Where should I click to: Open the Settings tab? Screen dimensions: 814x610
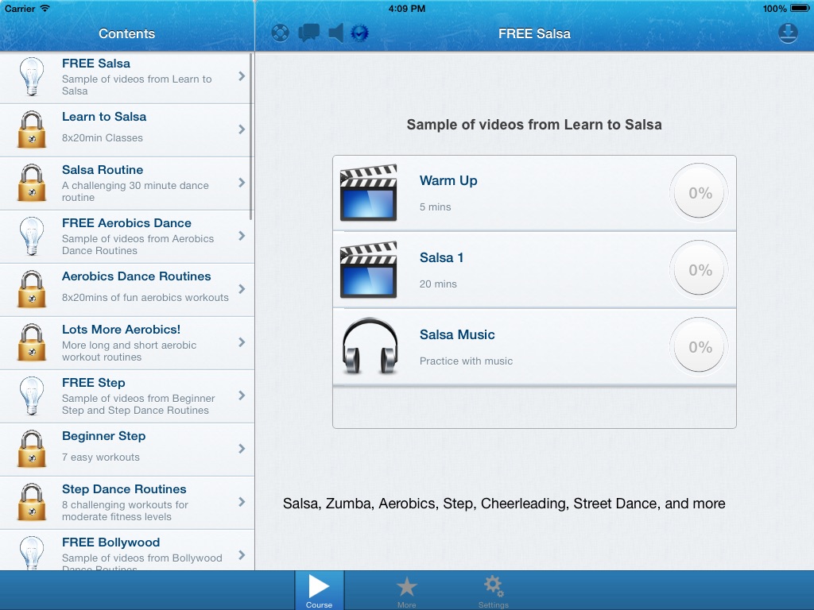click(493, 592)
